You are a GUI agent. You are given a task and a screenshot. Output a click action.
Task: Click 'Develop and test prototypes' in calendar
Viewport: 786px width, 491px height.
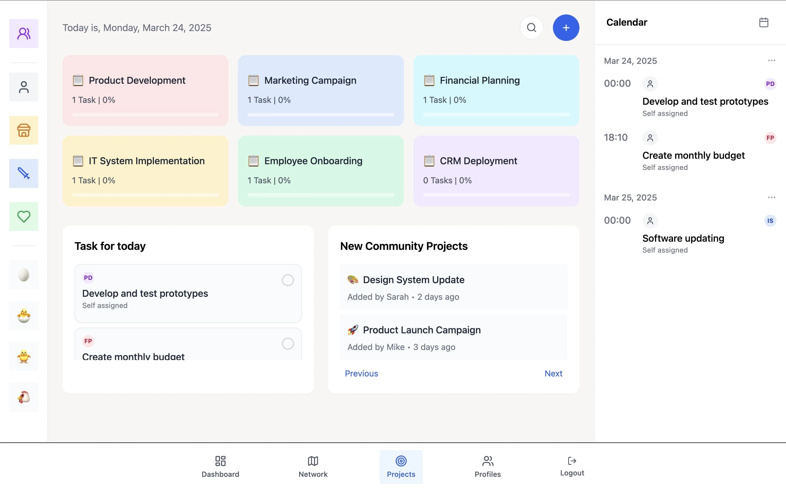point(705,102)
